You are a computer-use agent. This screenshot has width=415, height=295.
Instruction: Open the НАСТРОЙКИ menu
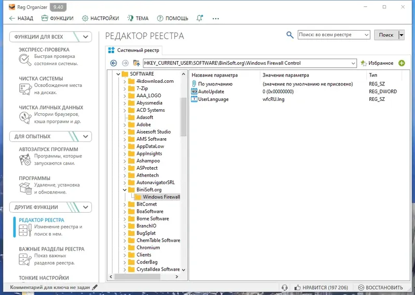(x=100, y=18)
